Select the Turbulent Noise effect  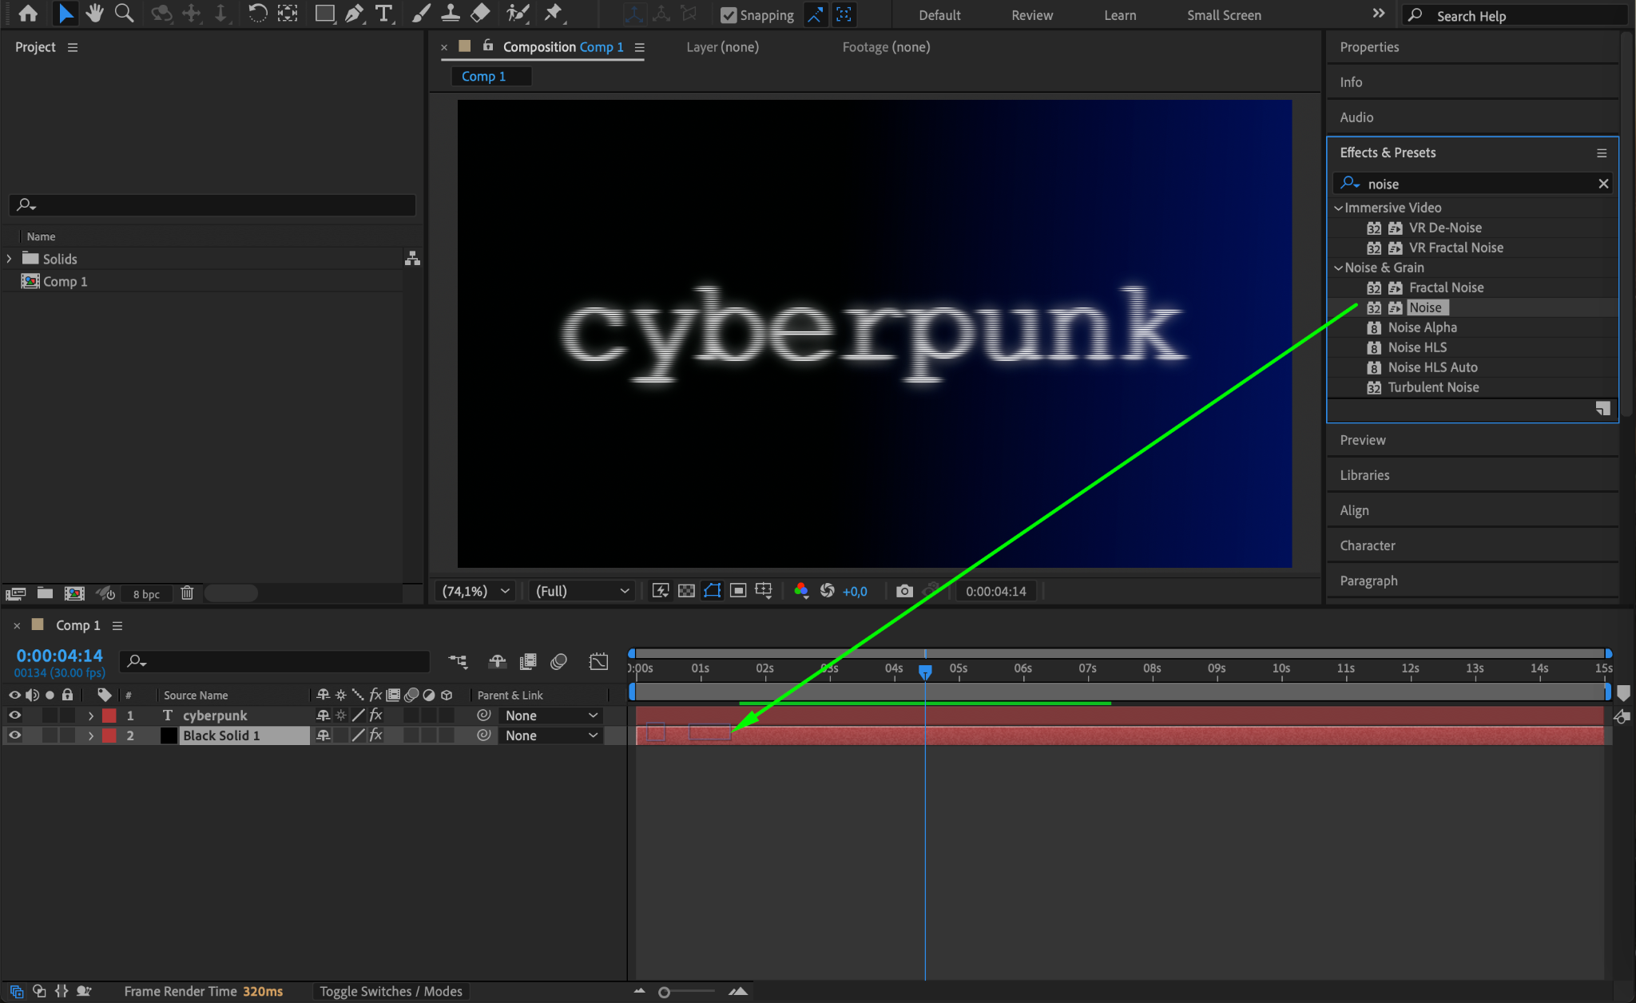pyautogui.click(x=1433, y=387)
